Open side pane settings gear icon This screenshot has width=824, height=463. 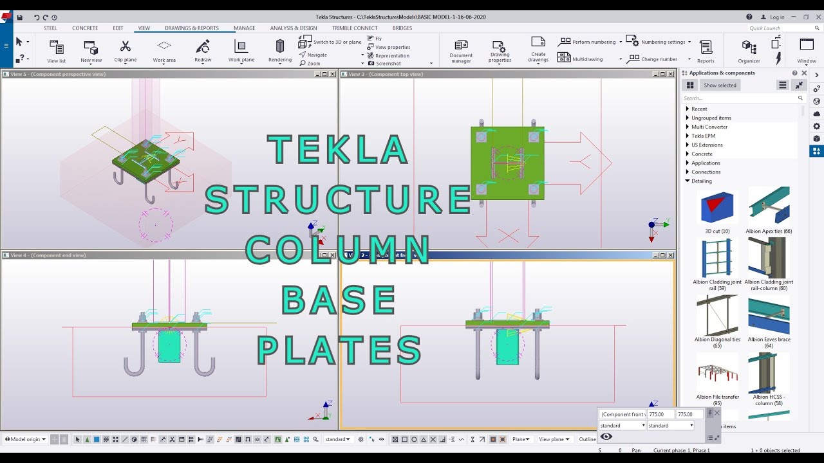pos(816,126)
